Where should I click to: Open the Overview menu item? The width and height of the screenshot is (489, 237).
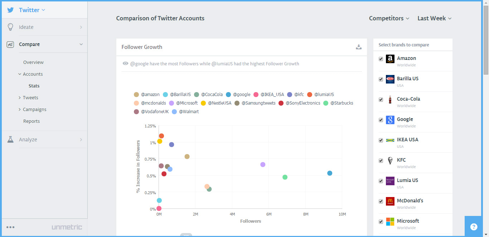[33, 62]
